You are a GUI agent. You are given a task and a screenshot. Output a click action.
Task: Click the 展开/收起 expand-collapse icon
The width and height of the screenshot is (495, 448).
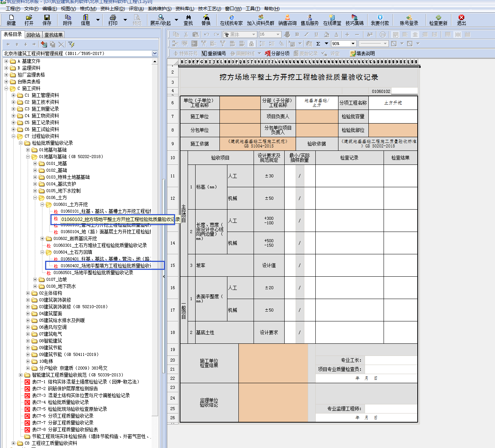161,20
